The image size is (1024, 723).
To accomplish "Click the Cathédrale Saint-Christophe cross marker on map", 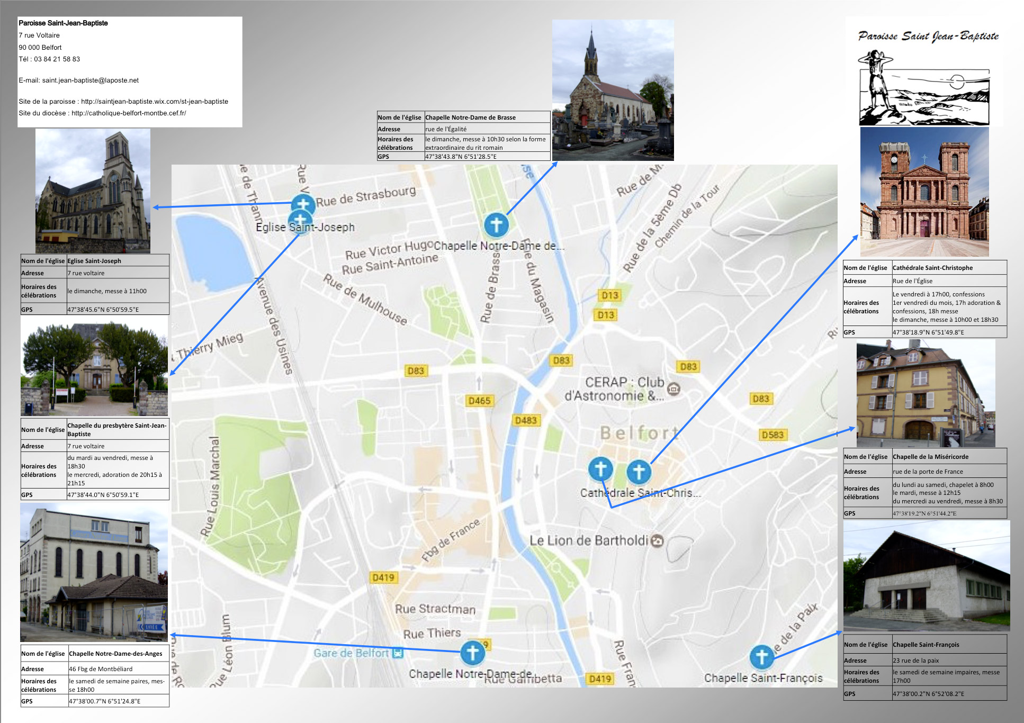I will pos(639,471).
